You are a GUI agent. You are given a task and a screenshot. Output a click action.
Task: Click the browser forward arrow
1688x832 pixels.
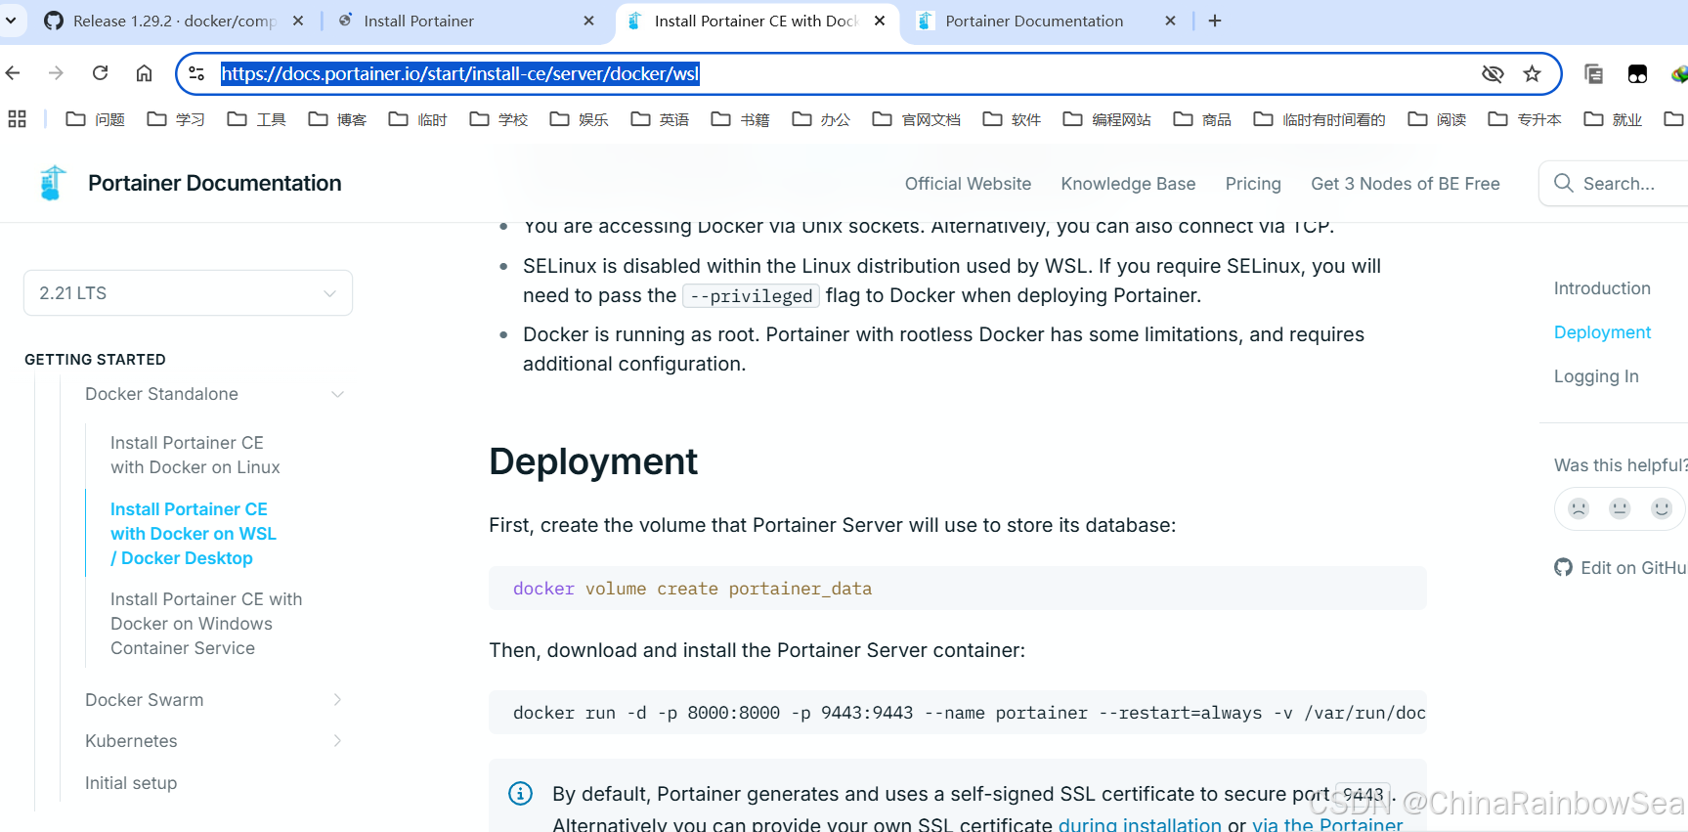[56, 73]
